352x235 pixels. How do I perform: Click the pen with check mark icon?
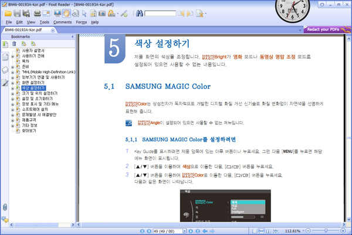point(124,13)
